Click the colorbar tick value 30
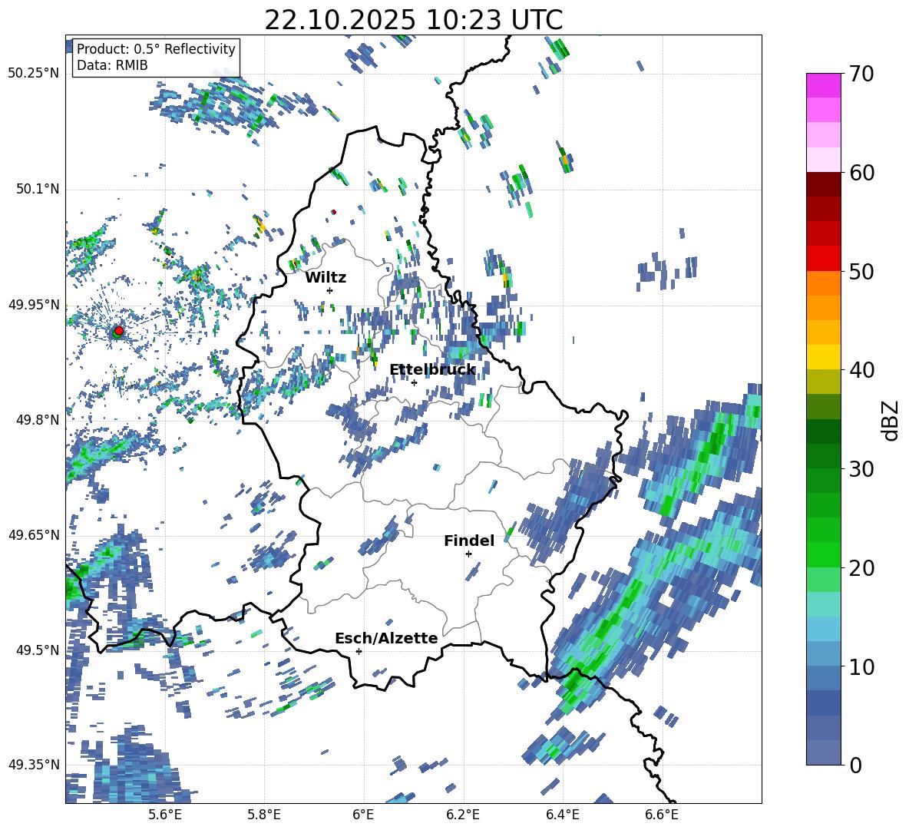909x830 pixels. coord(861,469)
